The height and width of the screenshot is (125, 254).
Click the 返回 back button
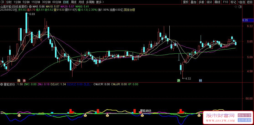(x=250, y=2)
